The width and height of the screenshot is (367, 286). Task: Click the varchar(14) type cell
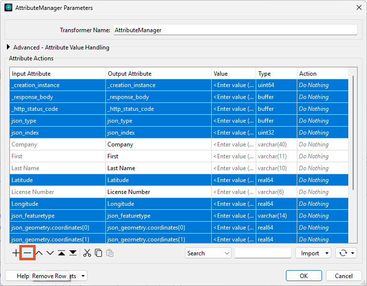276,216
